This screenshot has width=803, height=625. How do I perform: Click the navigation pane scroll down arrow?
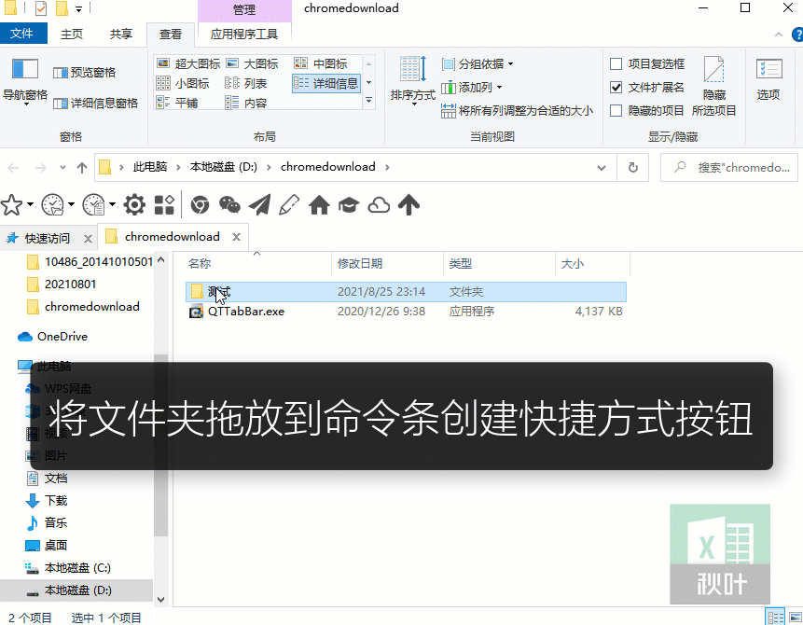click(160, 600)
